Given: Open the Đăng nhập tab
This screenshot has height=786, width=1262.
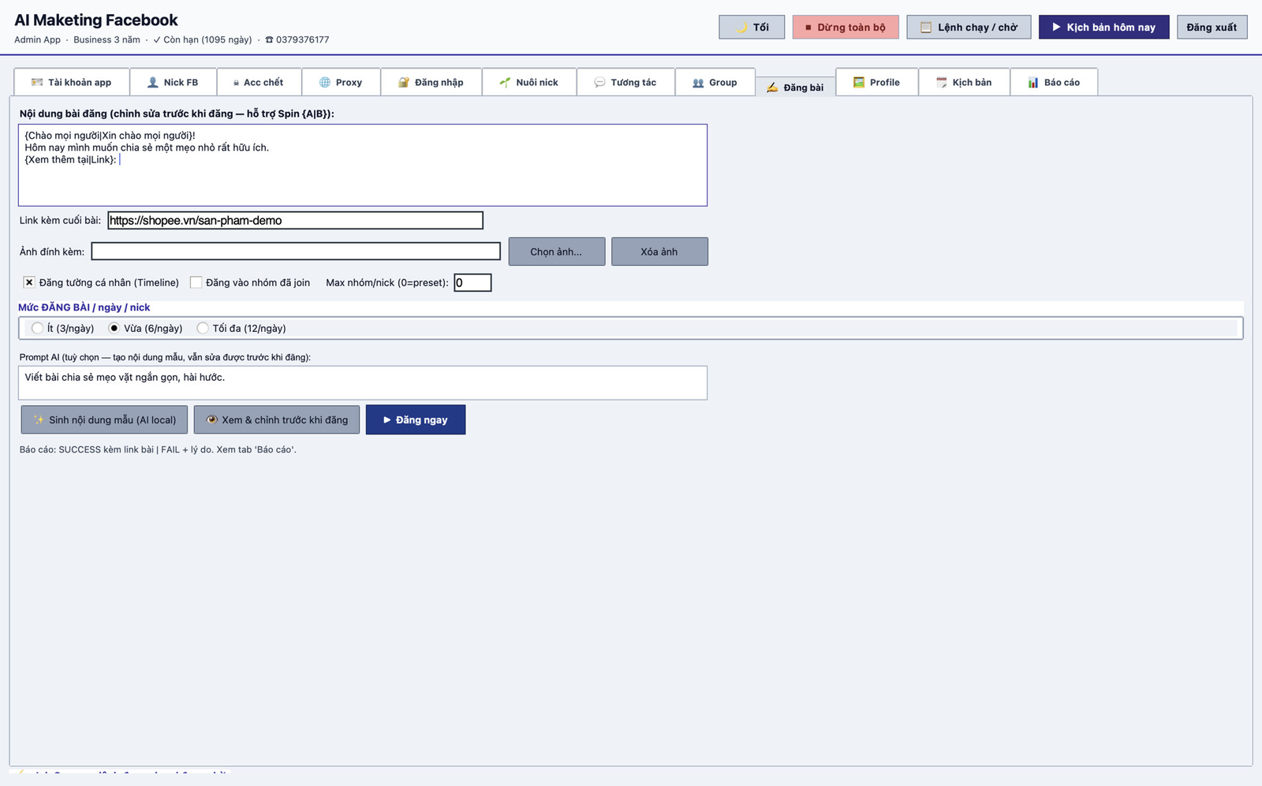Looking at the screenshot, I should pos(431,82).
